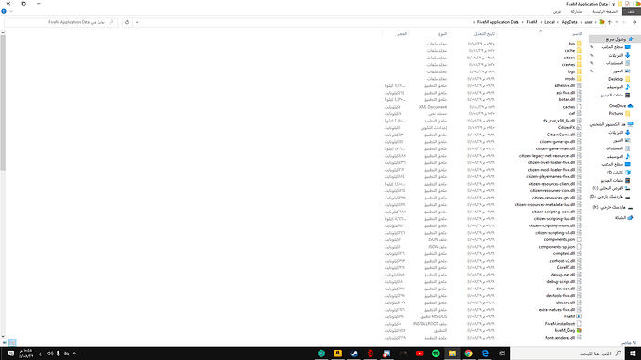Open recent locations dropdown arrow

click(x=617, y=22)
